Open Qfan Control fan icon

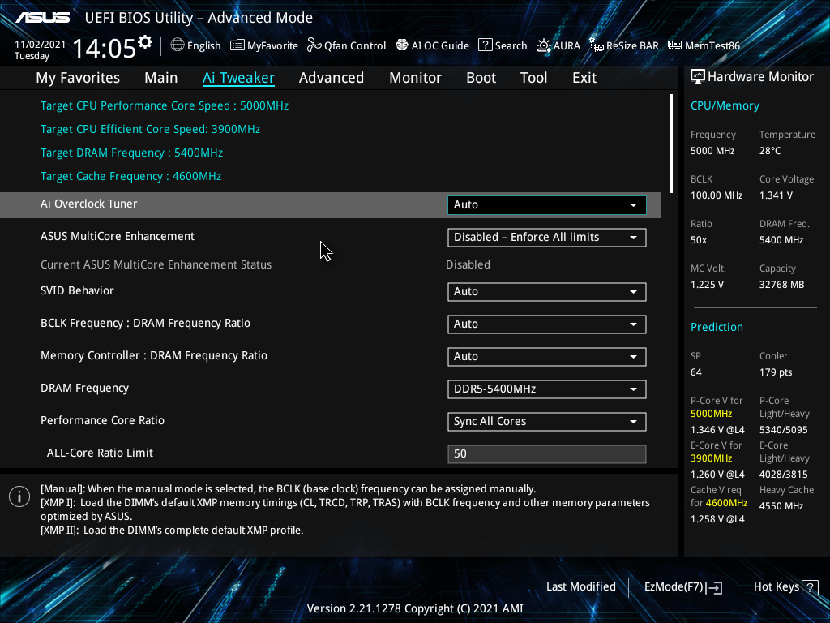coord(314,45)
